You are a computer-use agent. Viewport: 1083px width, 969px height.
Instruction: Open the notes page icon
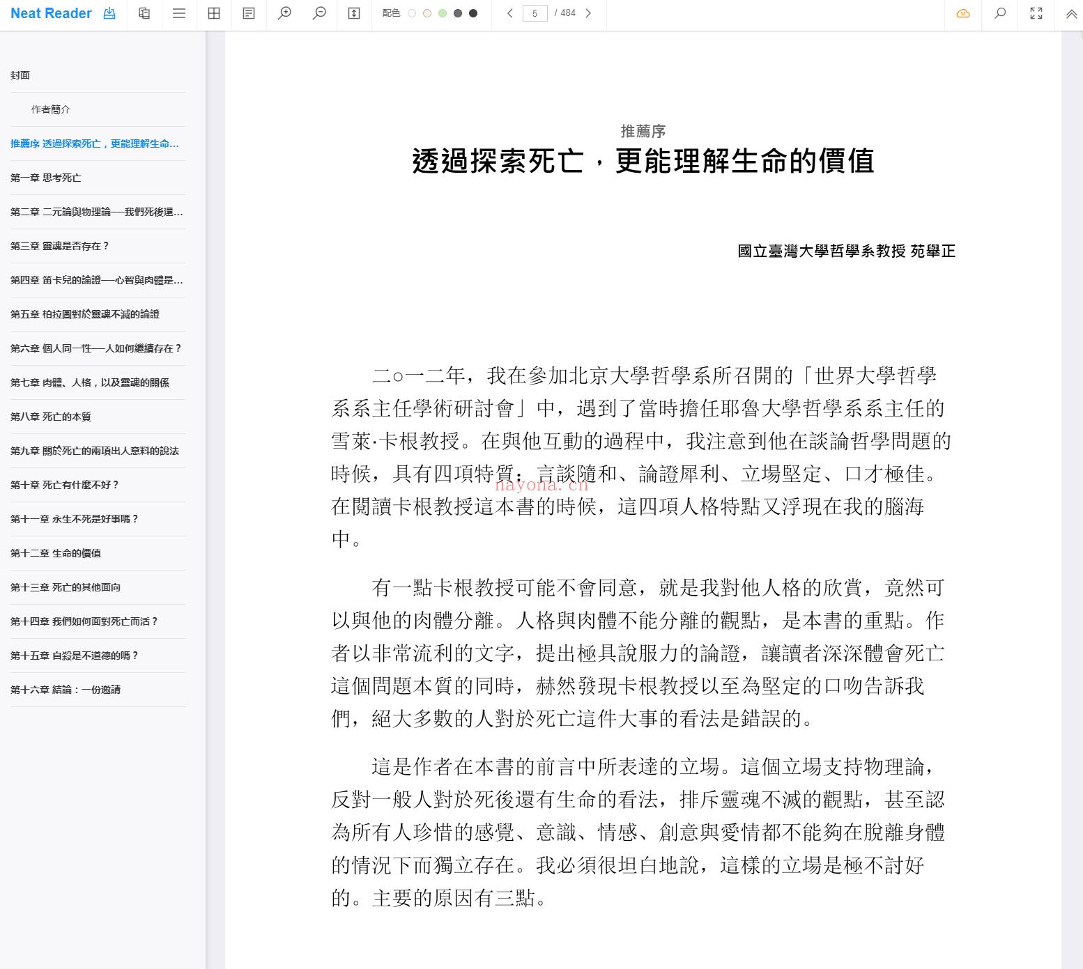249,13
